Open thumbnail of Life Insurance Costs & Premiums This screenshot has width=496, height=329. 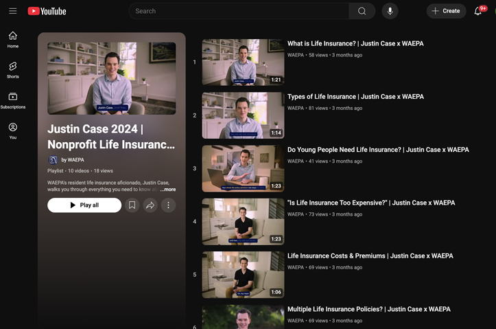point(243,275)
